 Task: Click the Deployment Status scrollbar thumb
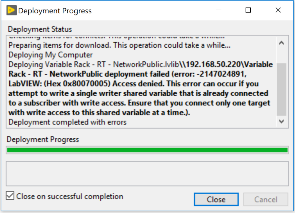pos(281,89)
